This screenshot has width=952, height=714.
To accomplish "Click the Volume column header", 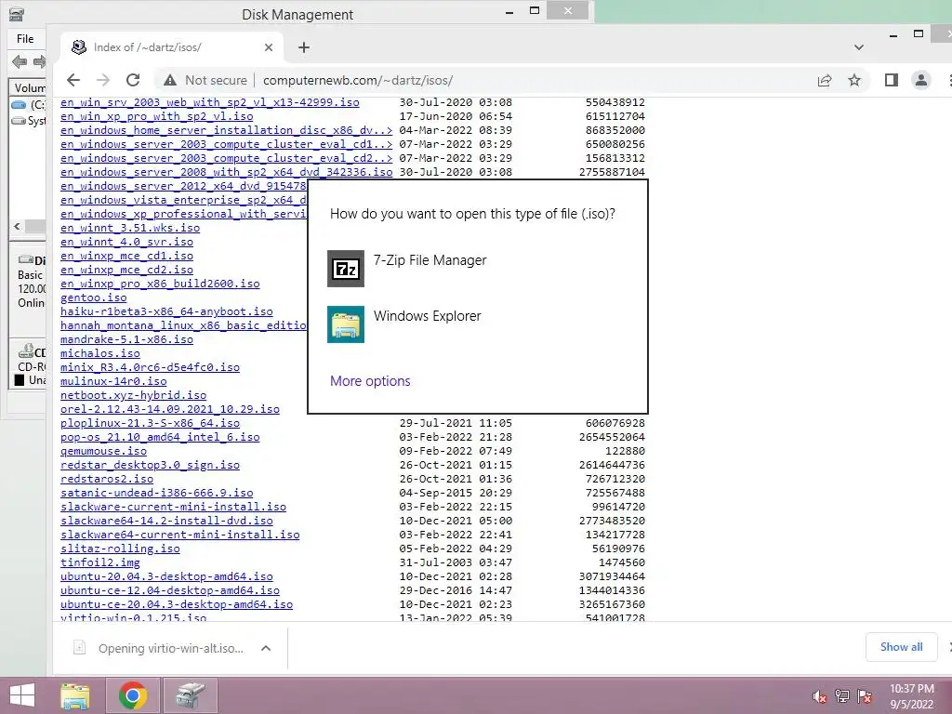I will pos(29,87).
